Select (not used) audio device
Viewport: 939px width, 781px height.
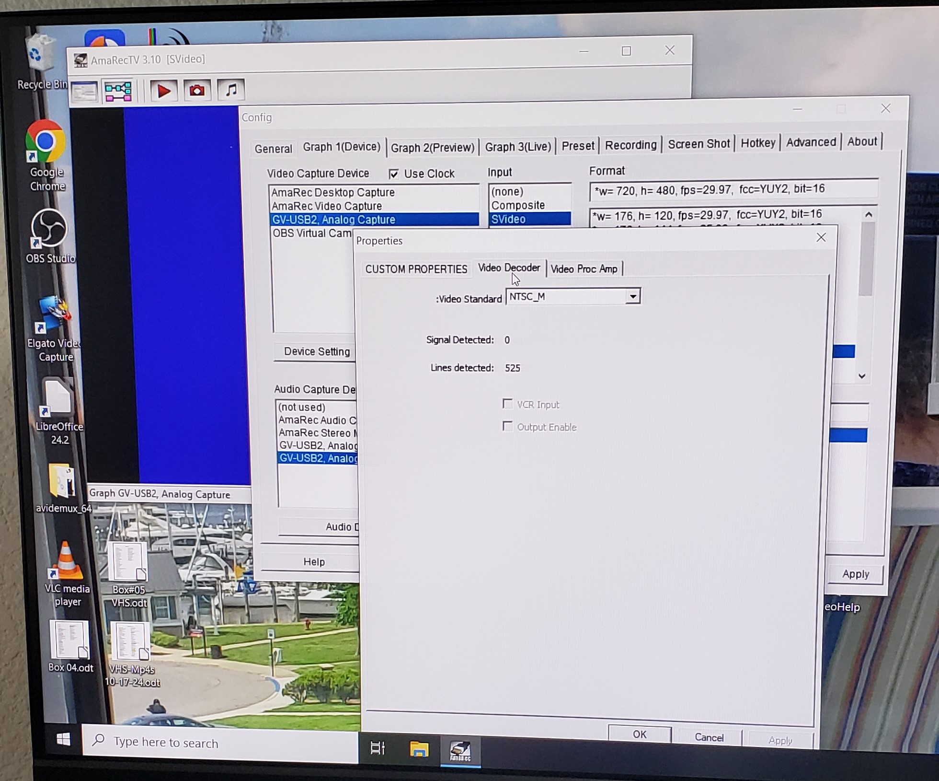coord(317,407)
